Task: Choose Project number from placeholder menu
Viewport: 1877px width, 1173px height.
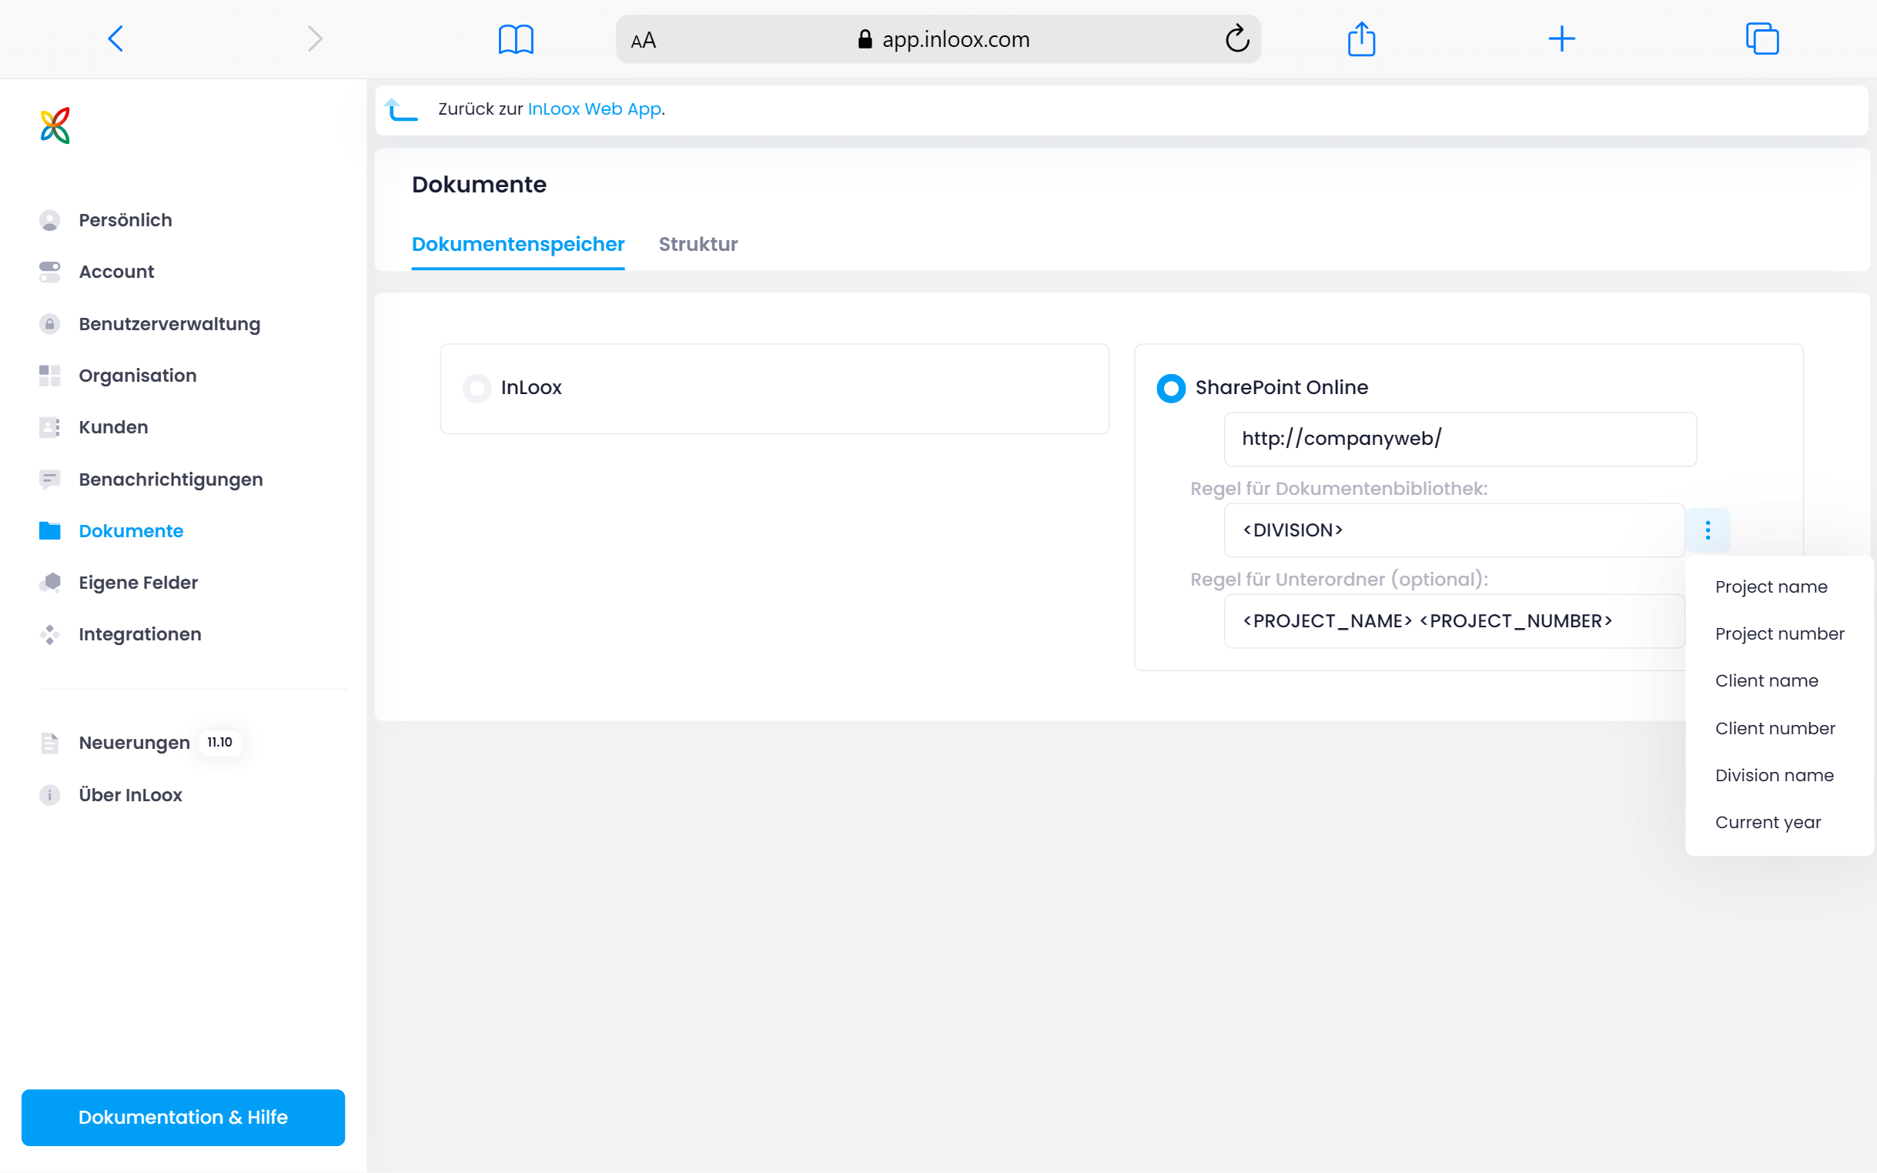Action: point(1779,633)
